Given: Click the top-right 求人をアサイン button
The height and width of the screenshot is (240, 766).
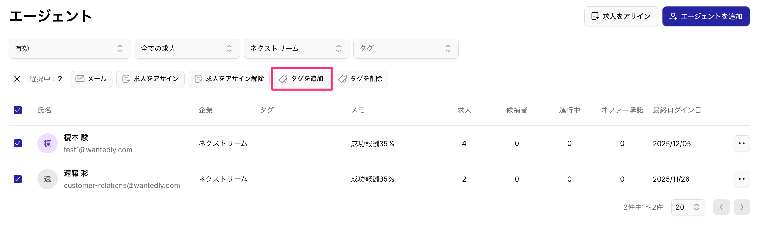Looking at the screenshot, I should 621,16.
